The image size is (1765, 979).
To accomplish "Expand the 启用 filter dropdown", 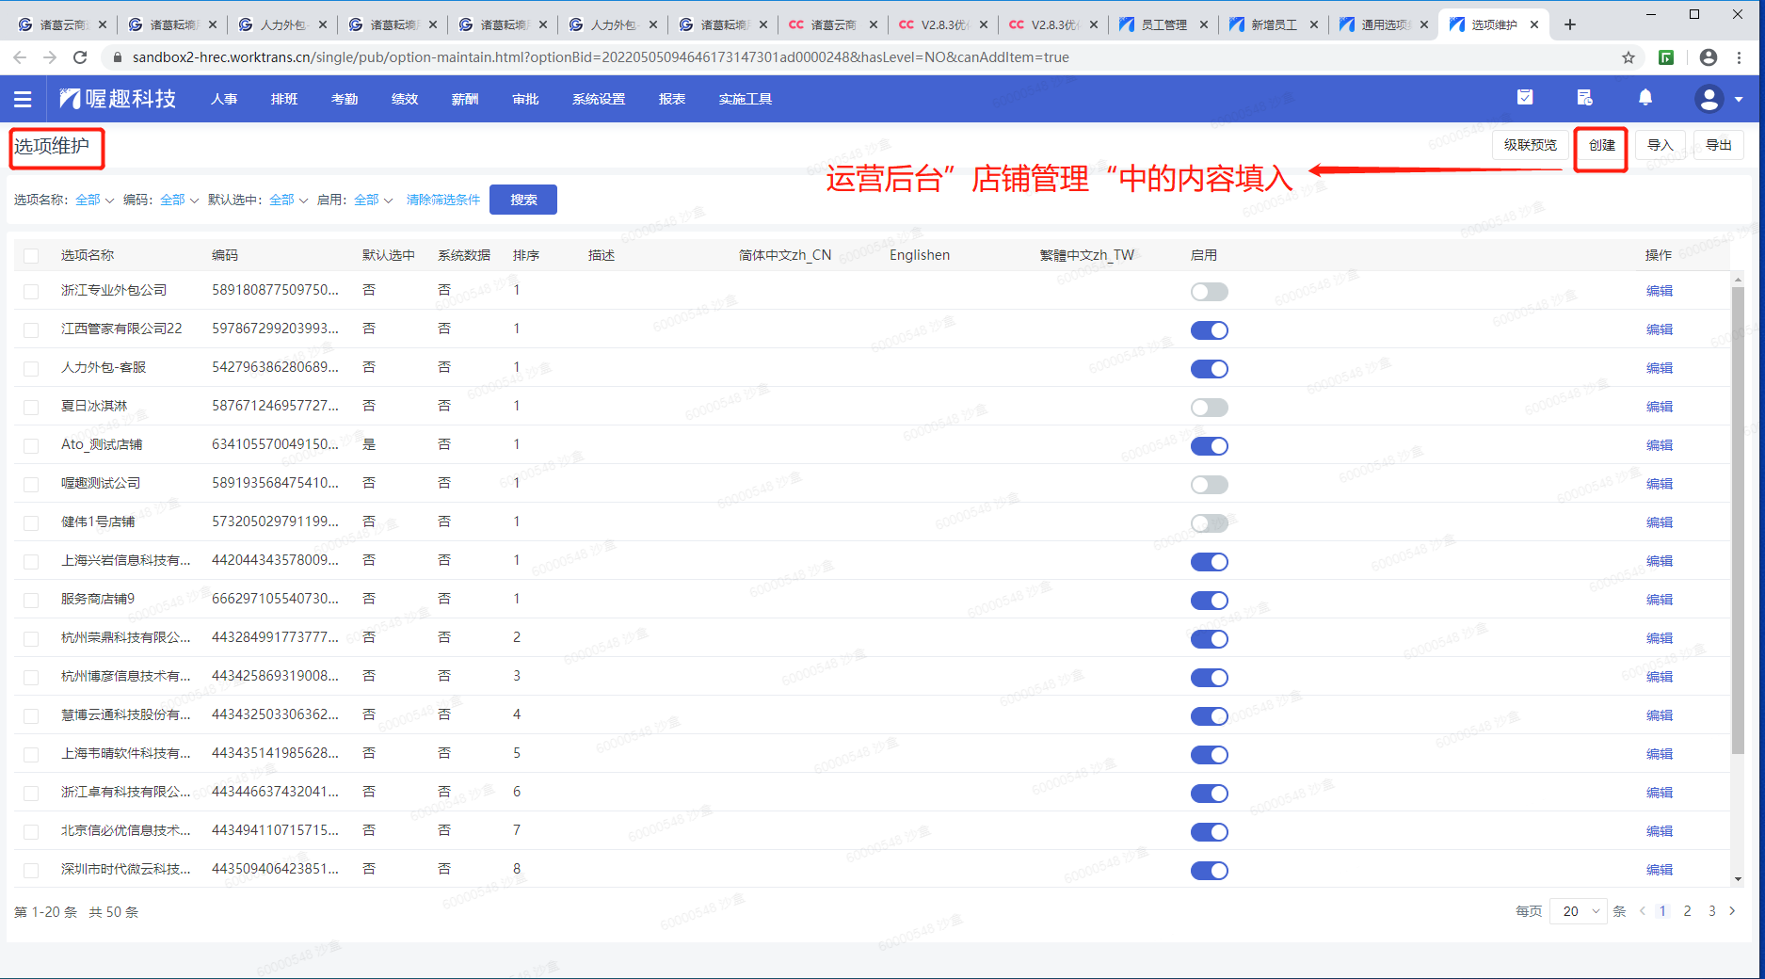I will click(x=373, y=200).
